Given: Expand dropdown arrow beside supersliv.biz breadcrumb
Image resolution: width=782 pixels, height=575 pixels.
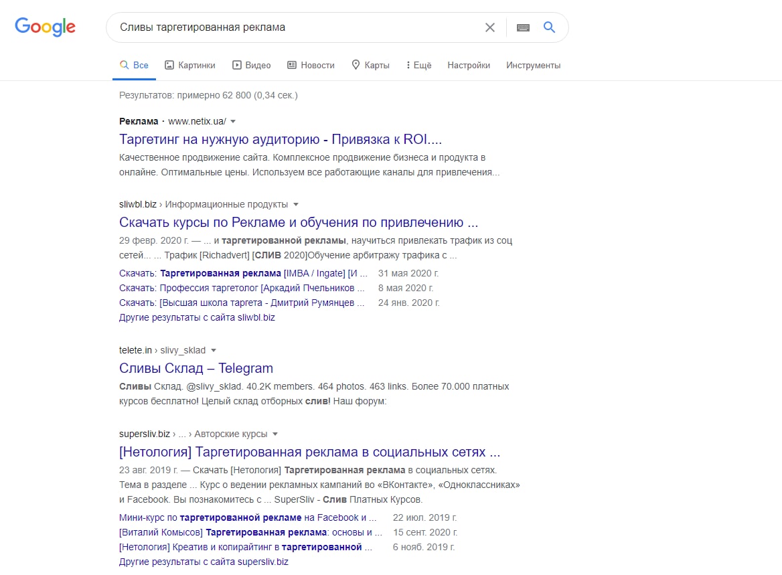Looking at the screenshot, I should point(275,434).
